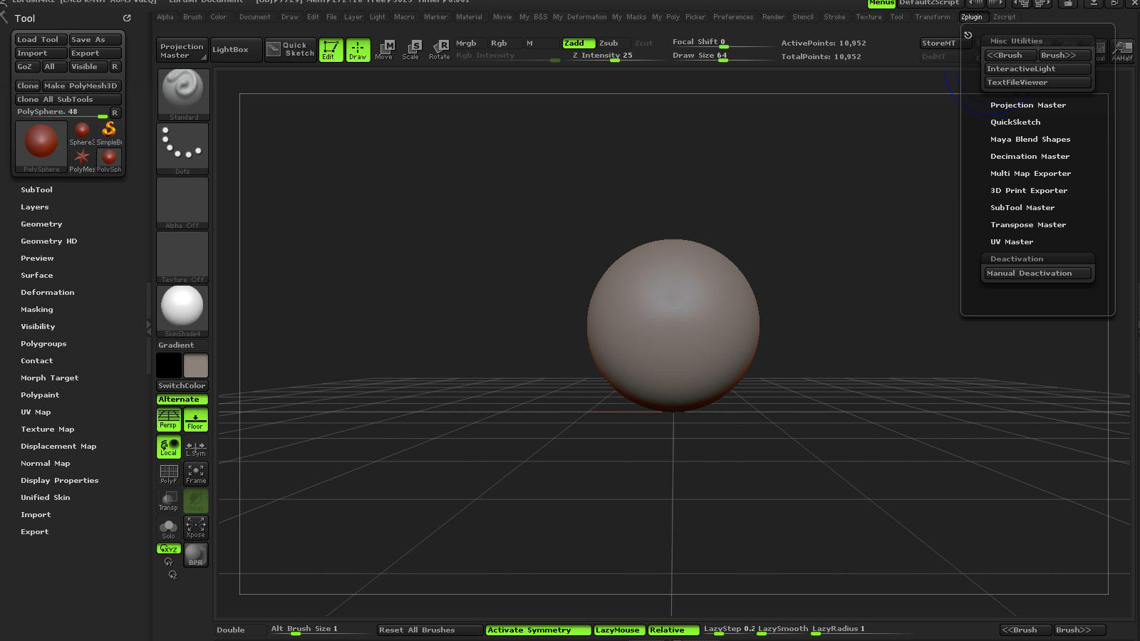Open Decimation Master in Zplugin menu
Viewport: 1140px width, 641px height.
click(x=1030, y=157)
